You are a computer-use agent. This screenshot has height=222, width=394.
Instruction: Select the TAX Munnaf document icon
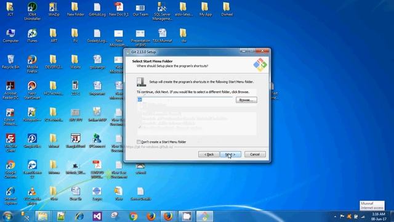point(162,36)
